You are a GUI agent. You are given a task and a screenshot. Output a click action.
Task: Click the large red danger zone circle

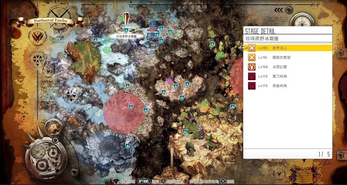pyautogui.click(x=124, y=113)
